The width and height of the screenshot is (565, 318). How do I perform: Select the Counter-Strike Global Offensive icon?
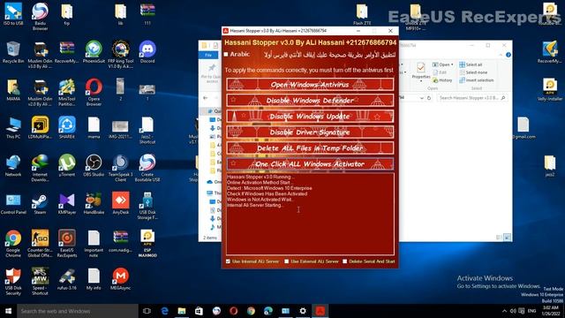point(40,244)
